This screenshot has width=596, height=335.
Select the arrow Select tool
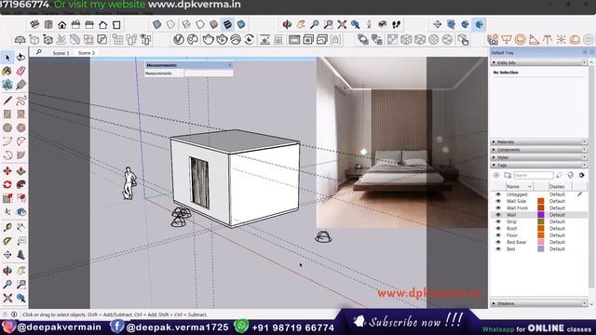tap(7, 58)
